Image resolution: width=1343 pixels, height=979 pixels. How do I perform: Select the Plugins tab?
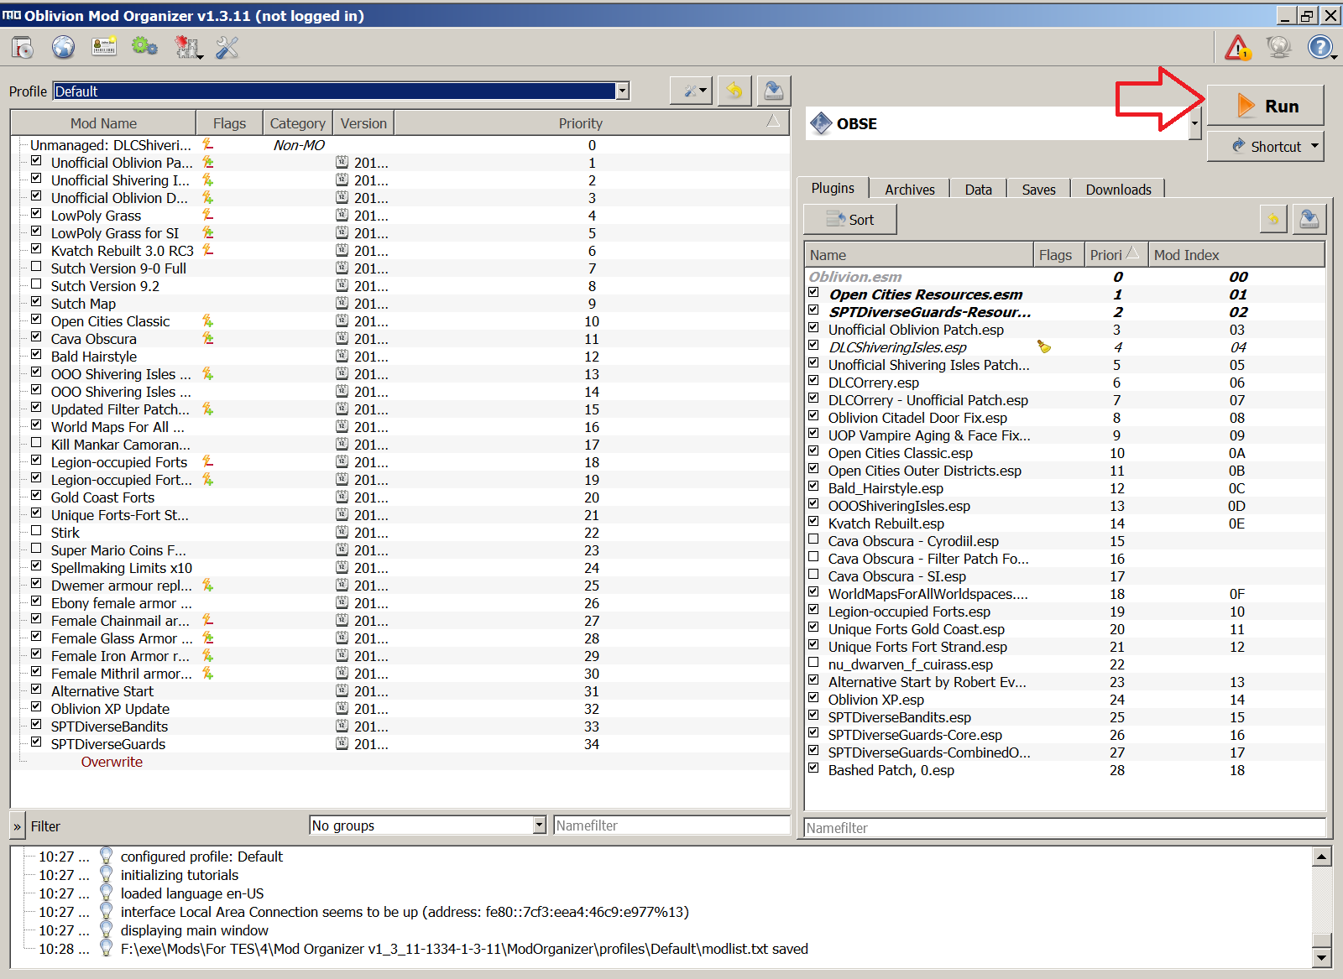click(x=833, y=188)
